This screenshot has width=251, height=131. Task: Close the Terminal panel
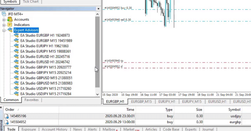coord(1,108)
